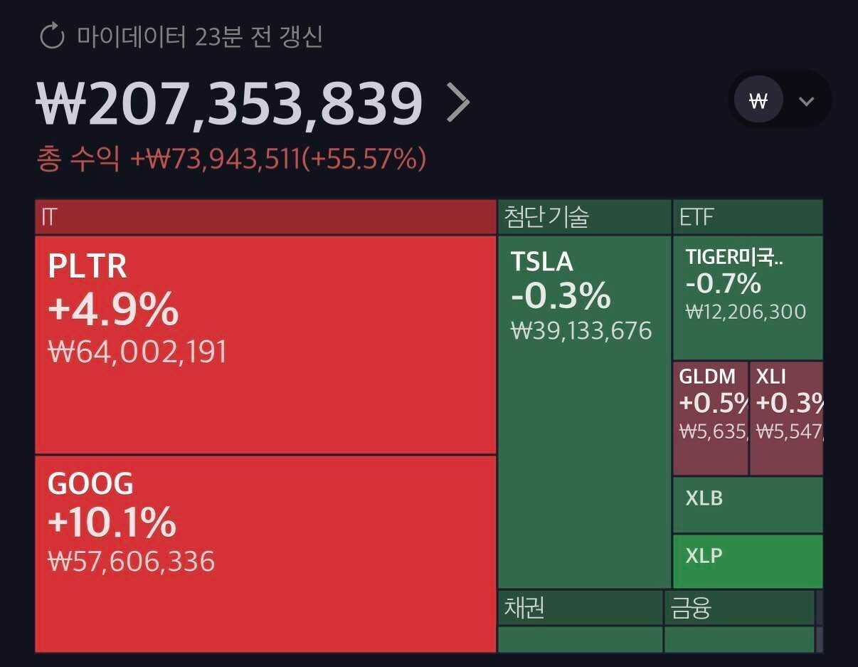Select the IT sector header
Image resolution: width=858 pixels, height=667 pixels.
(265, 217)
